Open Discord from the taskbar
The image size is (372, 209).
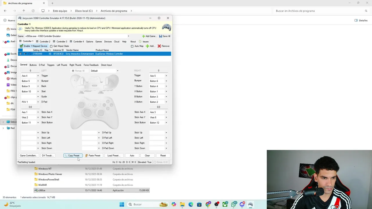click(242, 204)
